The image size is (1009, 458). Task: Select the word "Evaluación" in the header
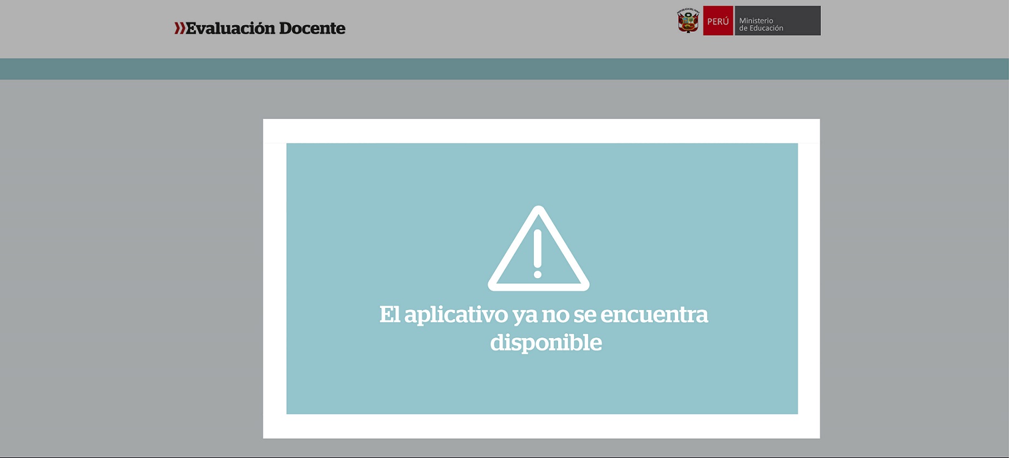230,28
